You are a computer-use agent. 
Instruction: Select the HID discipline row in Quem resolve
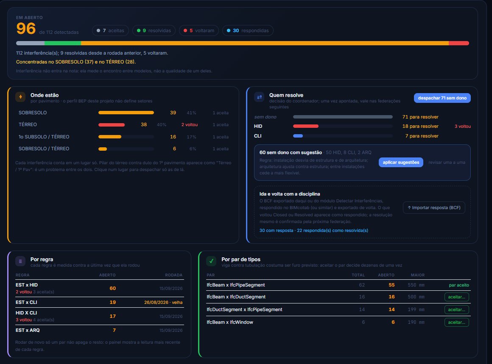pyautogui.click(x=362, y=126)
